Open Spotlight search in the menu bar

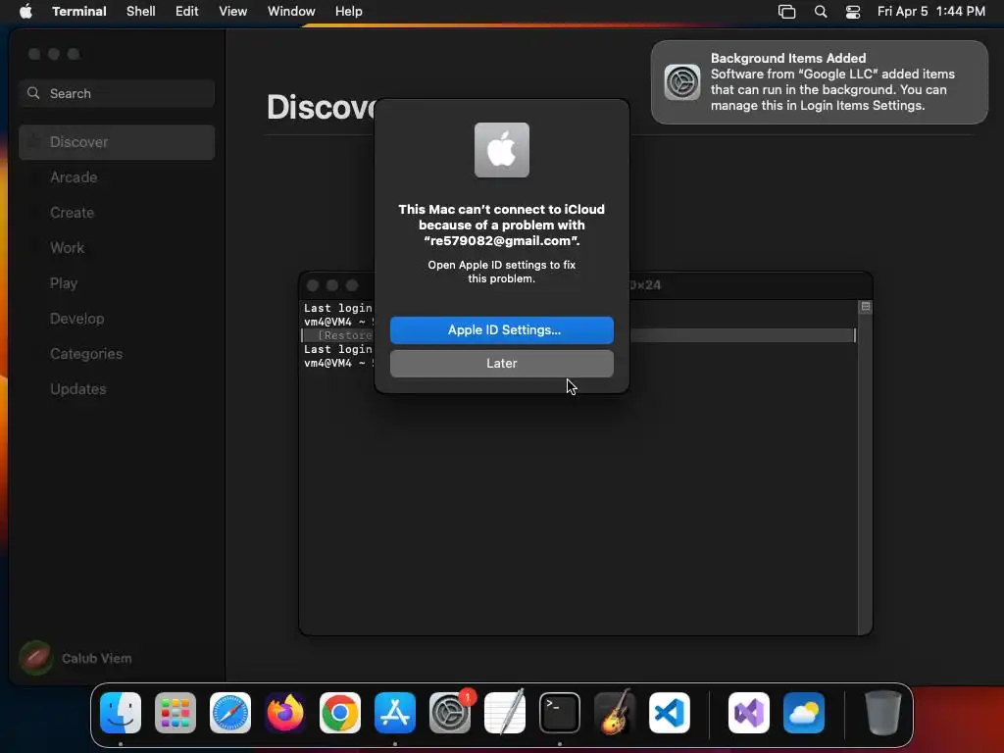[821, 12]
